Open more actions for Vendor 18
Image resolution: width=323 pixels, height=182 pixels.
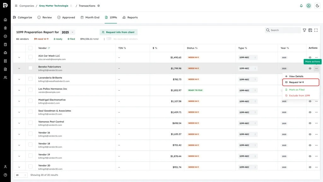(316, 145)
